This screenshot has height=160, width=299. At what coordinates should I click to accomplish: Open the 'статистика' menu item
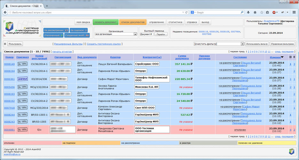(175, 22)
